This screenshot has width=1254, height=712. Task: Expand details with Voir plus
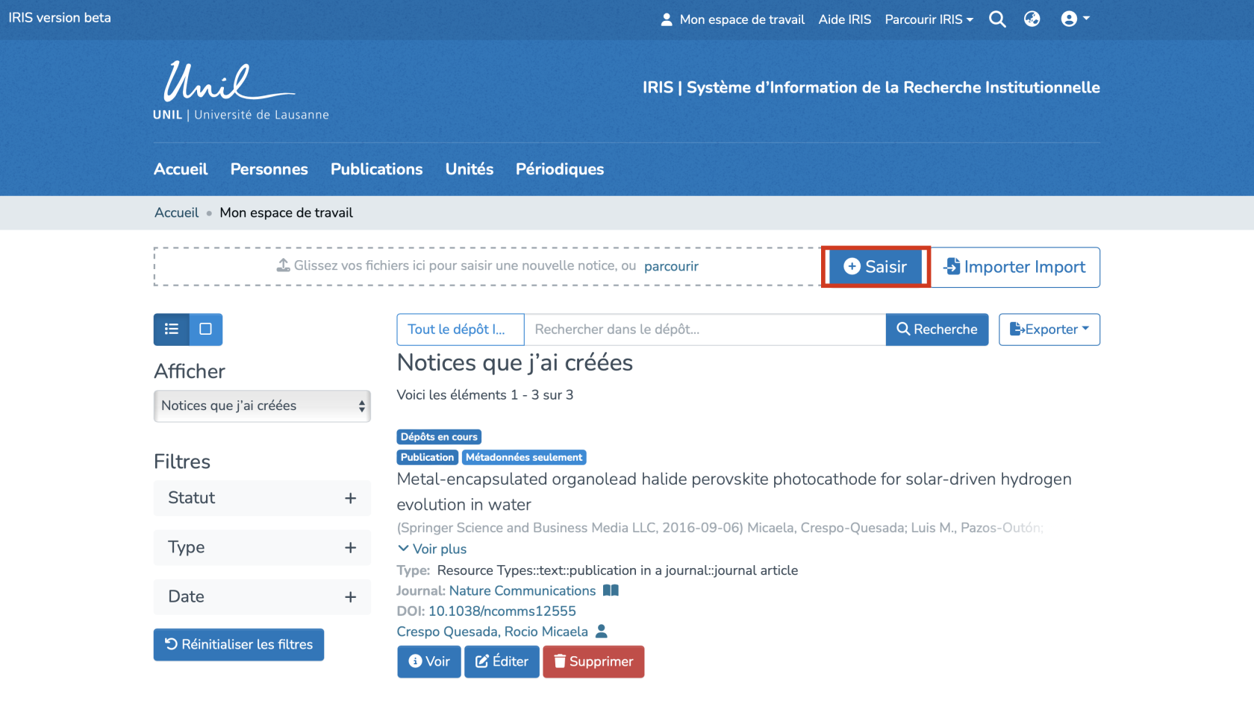pos(432,549)
